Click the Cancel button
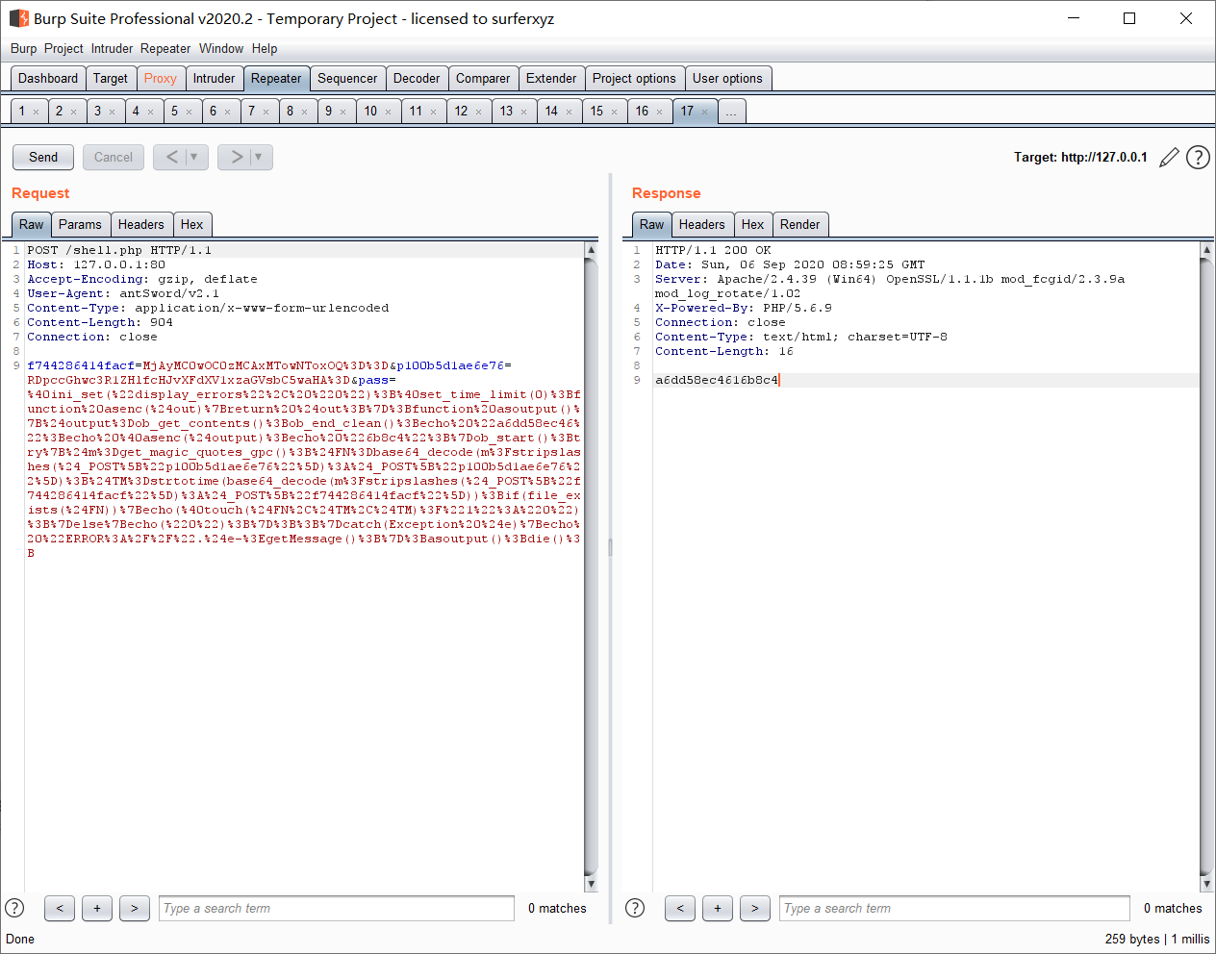1216x954 pixels. point(114,157)
